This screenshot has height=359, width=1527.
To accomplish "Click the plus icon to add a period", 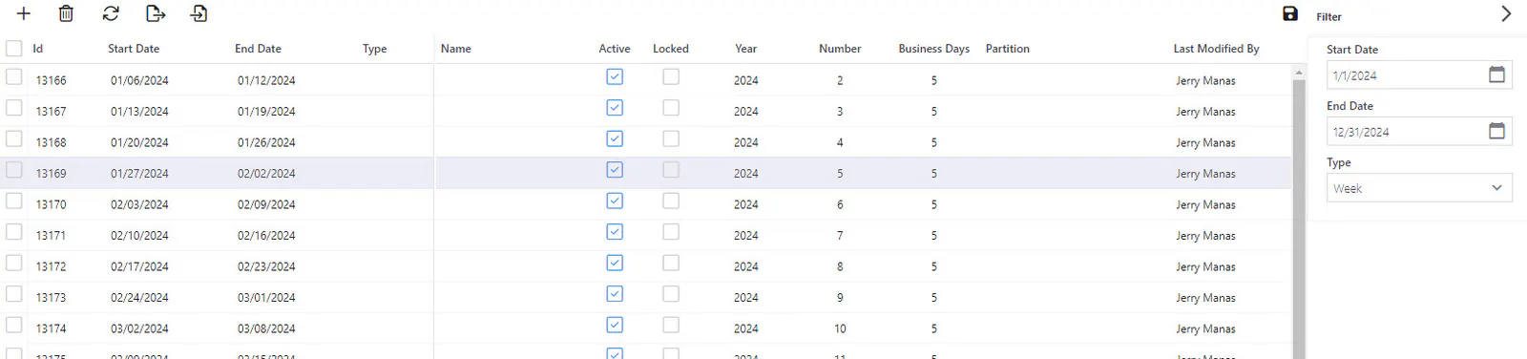I will point(24,13).
